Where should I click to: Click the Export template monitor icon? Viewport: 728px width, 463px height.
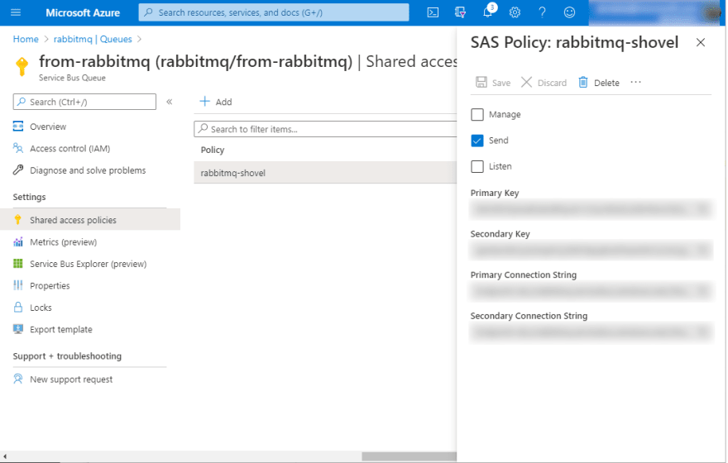pos(18,329)
